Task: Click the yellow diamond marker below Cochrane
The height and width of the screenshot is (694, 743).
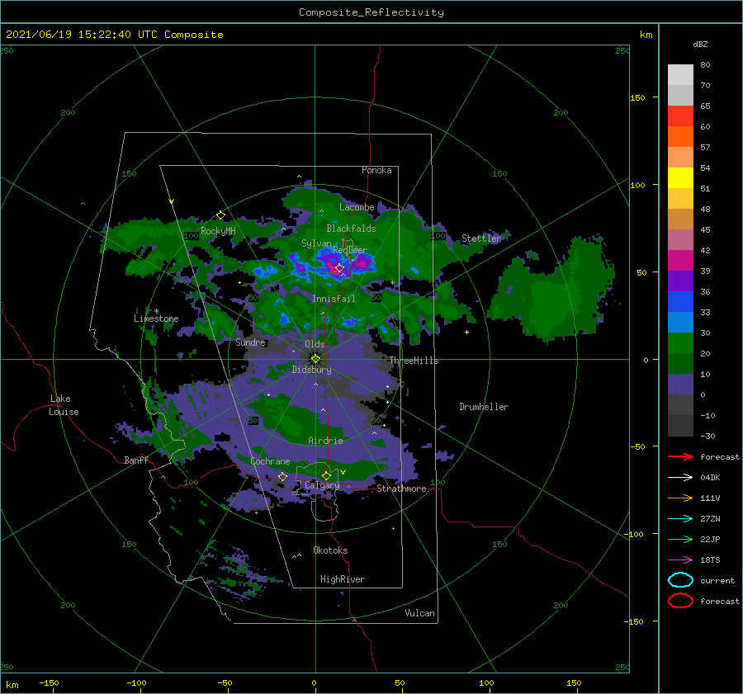Action: (x=282, y=476)
